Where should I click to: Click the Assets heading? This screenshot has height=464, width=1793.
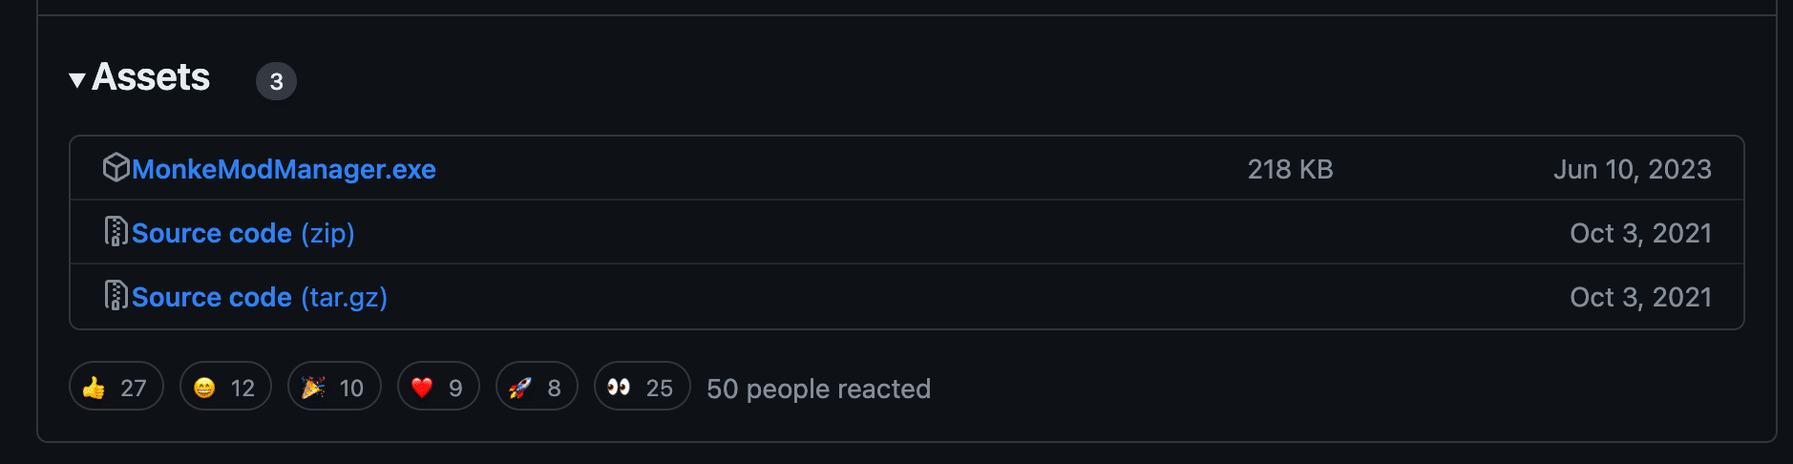tap(151, 77)
